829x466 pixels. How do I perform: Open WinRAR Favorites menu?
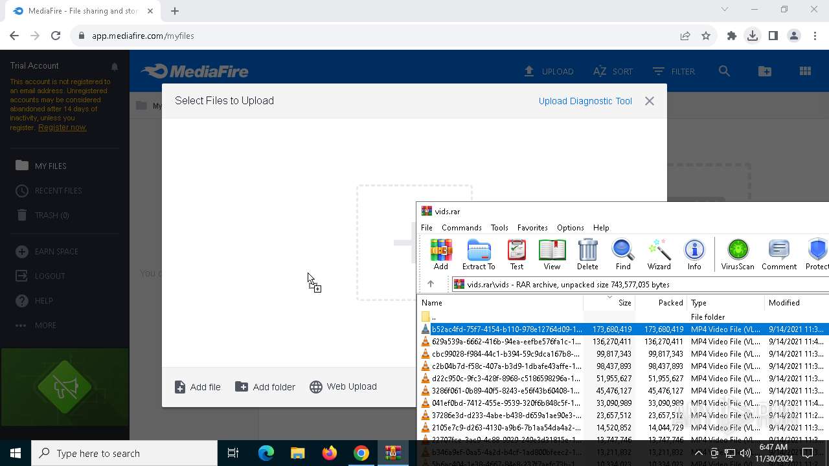click(x=532, y=228)
